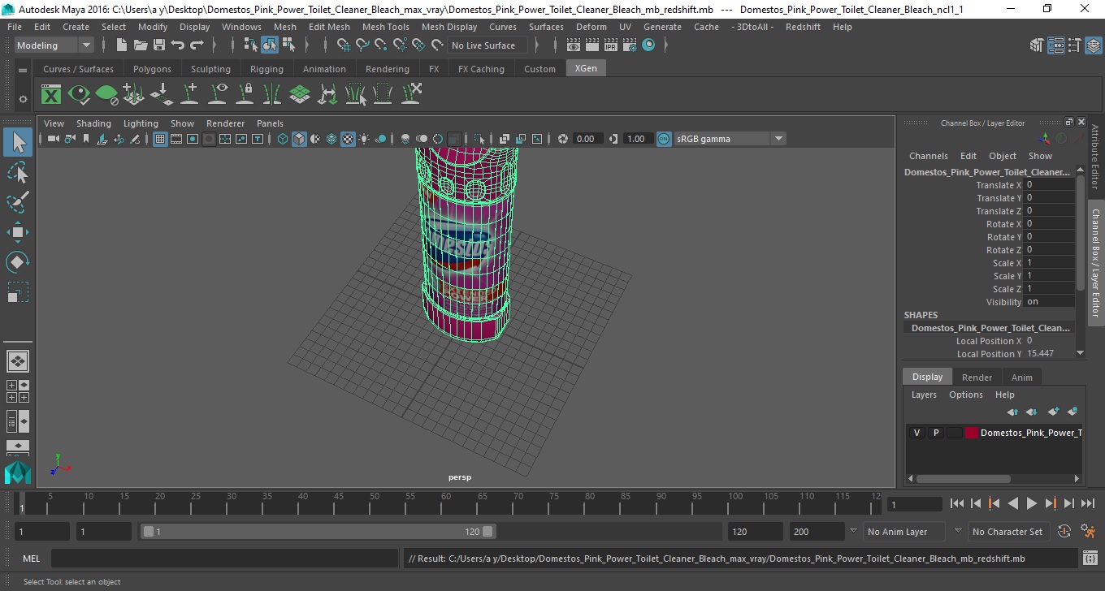Open the Anim layer tab
Image resolution: width=1105 pixels, height=591 pixels.
1021,377
